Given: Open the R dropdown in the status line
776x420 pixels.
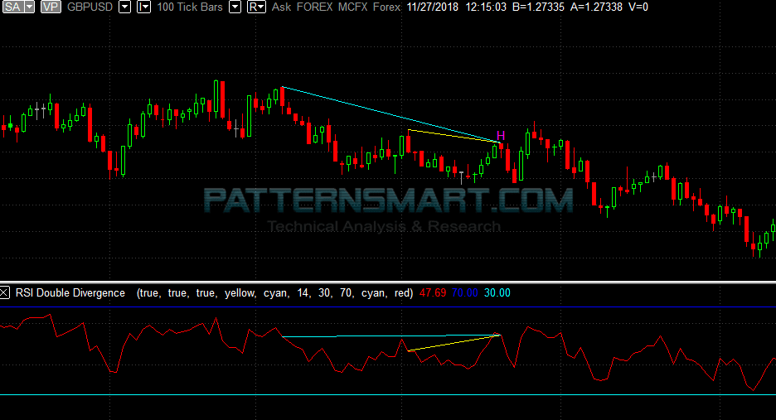Looking at the screenshot, I should [256, 7].
